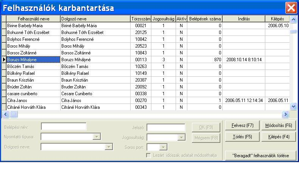Open the Soros port dropdown
The image size is (299, 170).
(163, 147)
